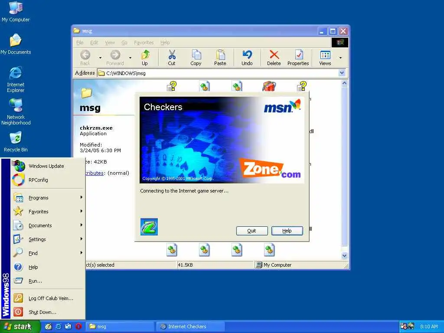
Task: Click the Windows flag logo in msg menu bar
Action: (x=340, y=42)
